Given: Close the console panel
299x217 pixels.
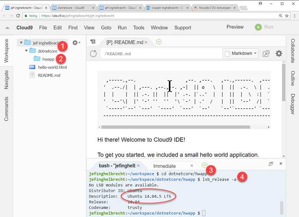Looking at the screenshot, I should point(281,164).
